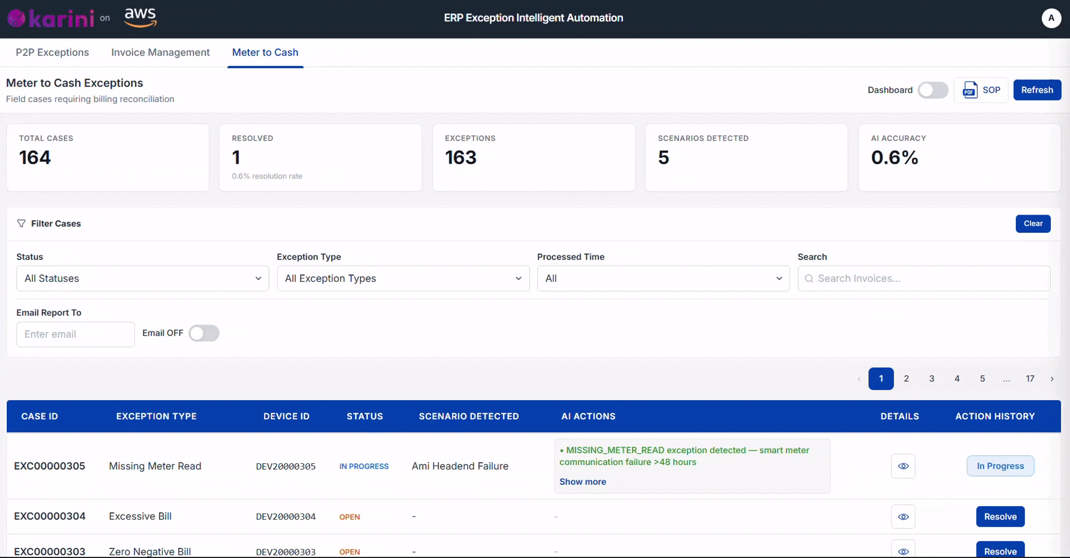View details of case EXC00000304

click(903, 517)
